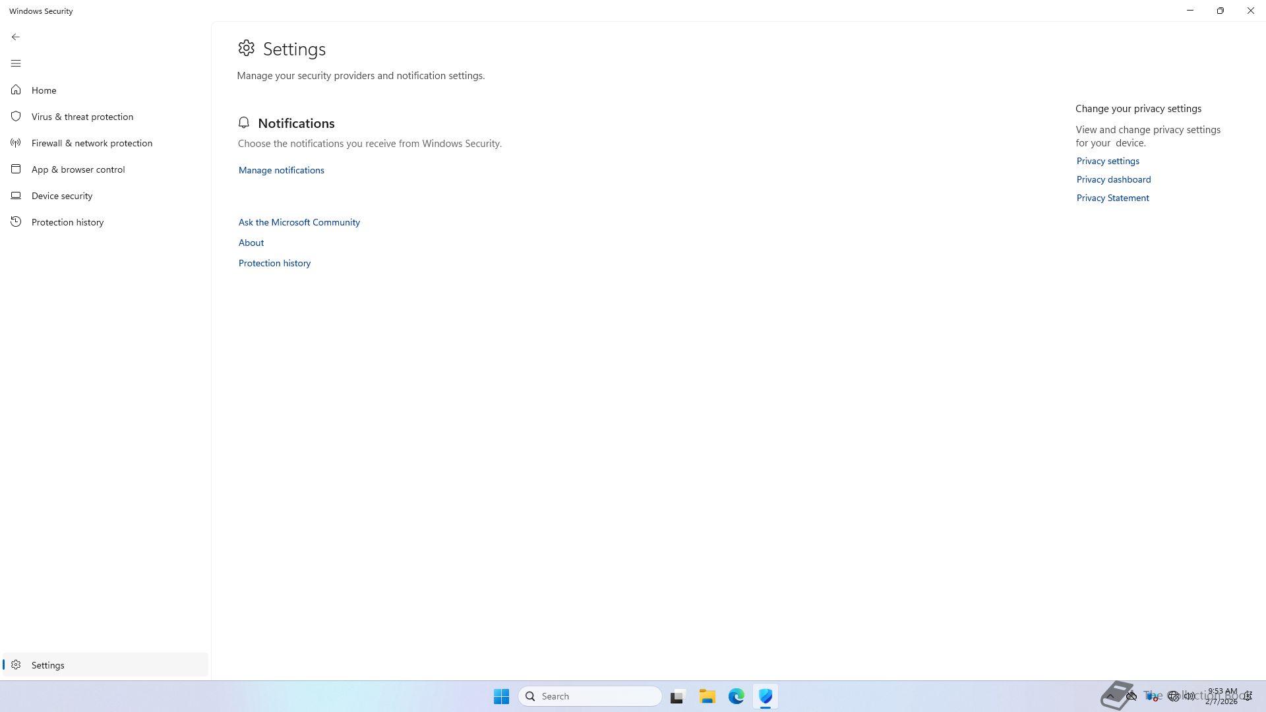Open Protection history from the sidebar
Viewport: 1266px width, 712px height.
67,222
